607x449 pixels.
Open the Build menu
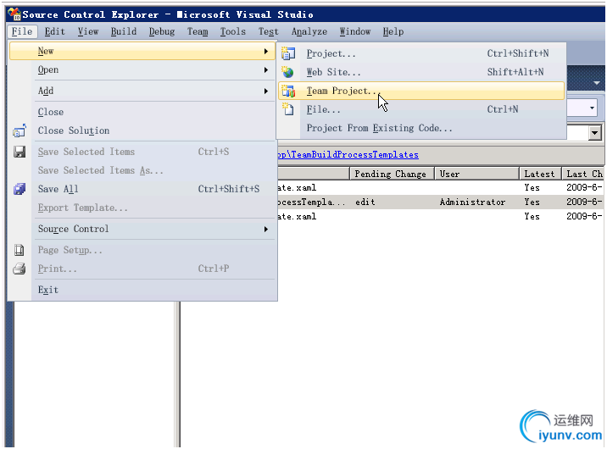124,31
